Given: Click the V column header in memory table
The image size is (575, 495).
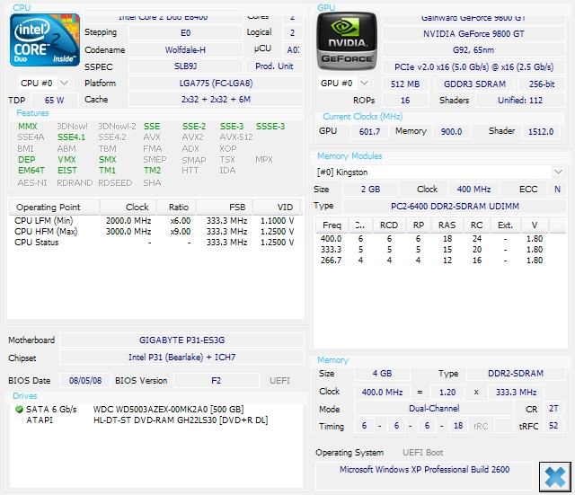Looking at the screenshot, I should tap(535, 225).
